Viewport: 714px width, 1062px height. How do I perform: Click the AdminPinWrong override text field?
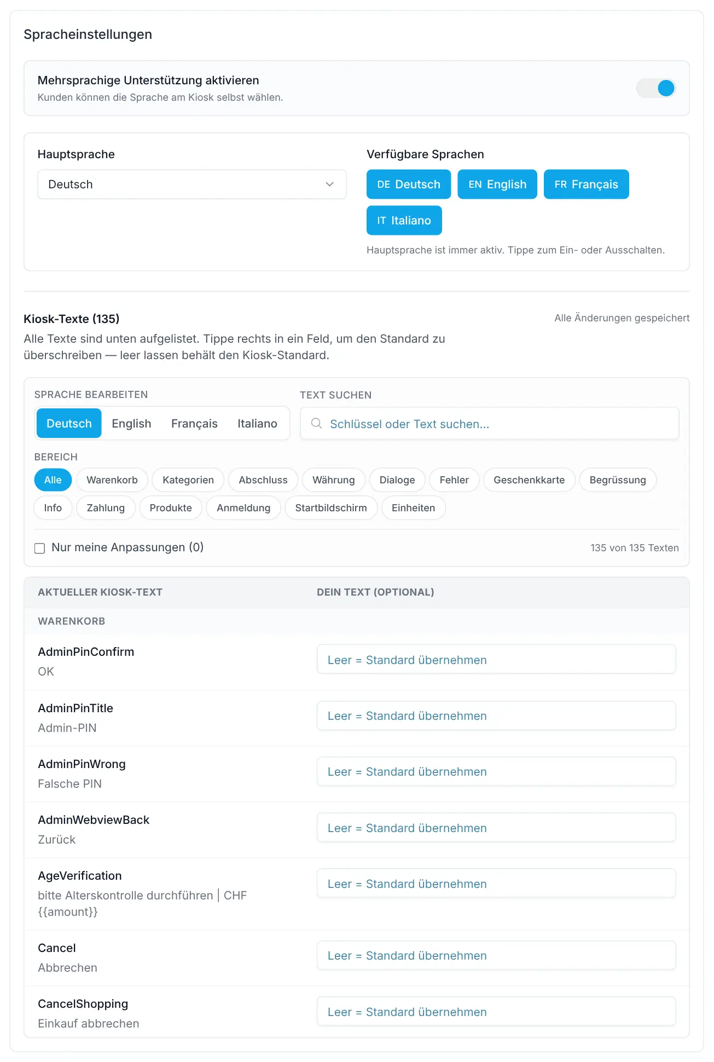(496, 771)
